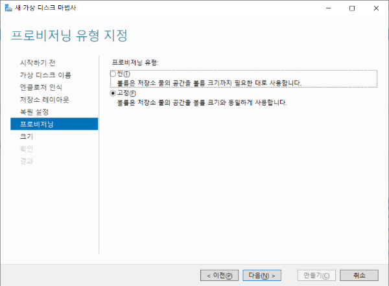Click the wizard icon in the title bar

(8, 8)
